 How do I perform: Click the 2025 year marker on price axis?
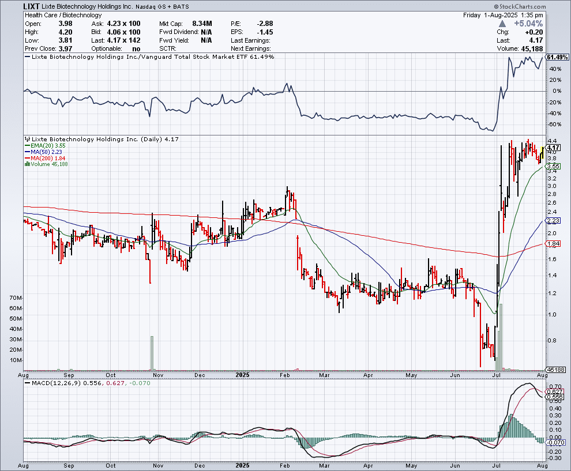click(242, 375)
